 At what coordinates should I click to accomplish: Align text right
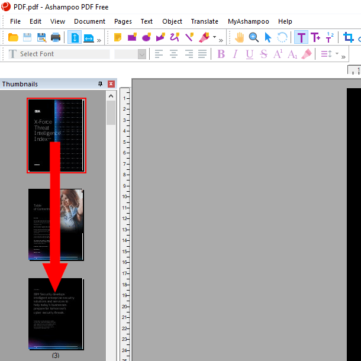click(189, 54)
